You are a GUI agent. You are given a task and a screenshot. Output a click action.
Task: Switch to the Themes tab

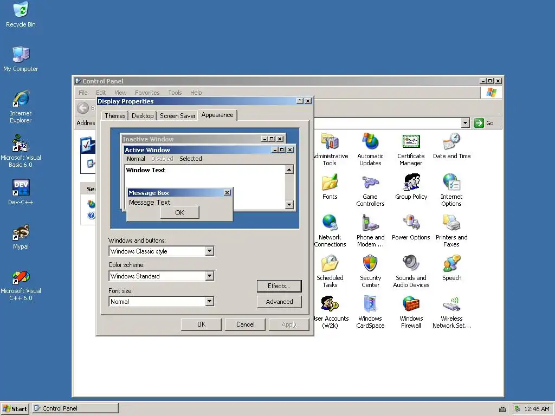coord(115,116)
